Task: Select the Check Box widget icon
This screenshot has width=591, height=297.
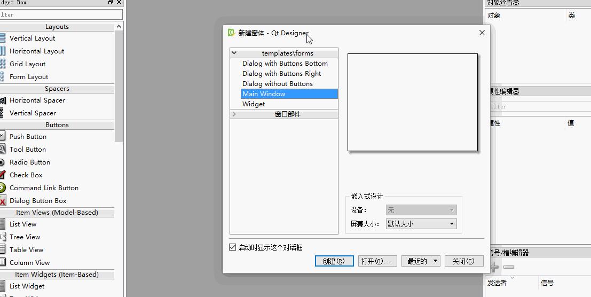Action: (2, 175)
